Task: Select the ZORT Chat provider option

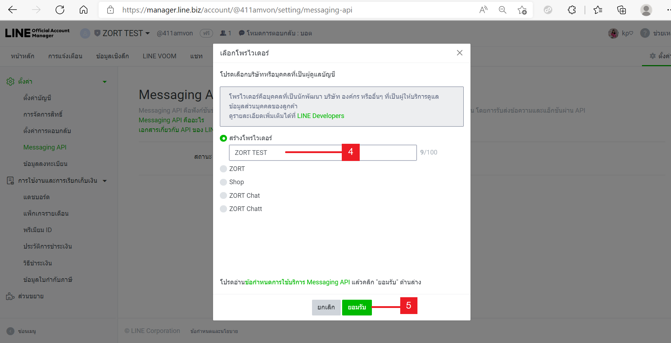Action: click(x=223, y=196)
